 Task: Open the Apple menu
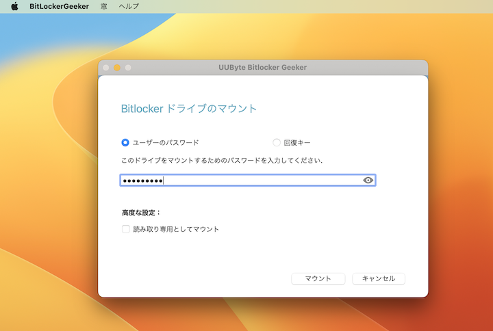point(14,6)
